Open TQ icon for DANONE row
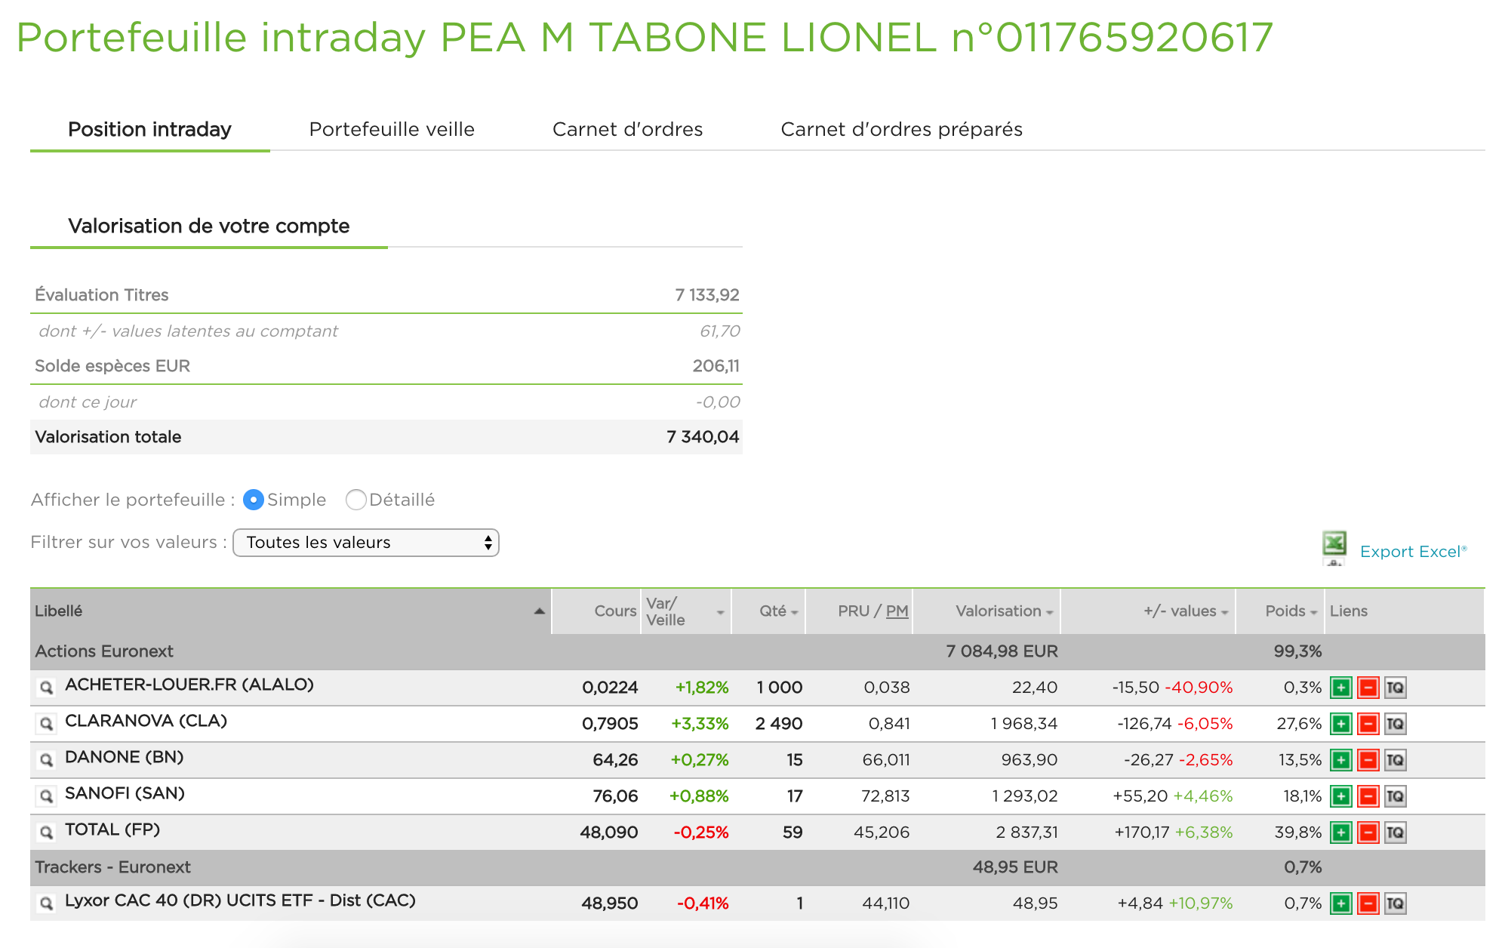This screenshot has width=1505, height=948. point(1395,760)
